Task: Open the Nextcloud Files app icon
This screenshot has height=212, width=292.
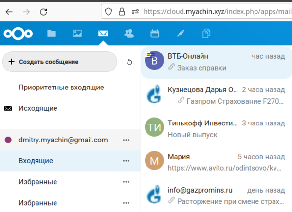Action: click(x=51, y=34)
